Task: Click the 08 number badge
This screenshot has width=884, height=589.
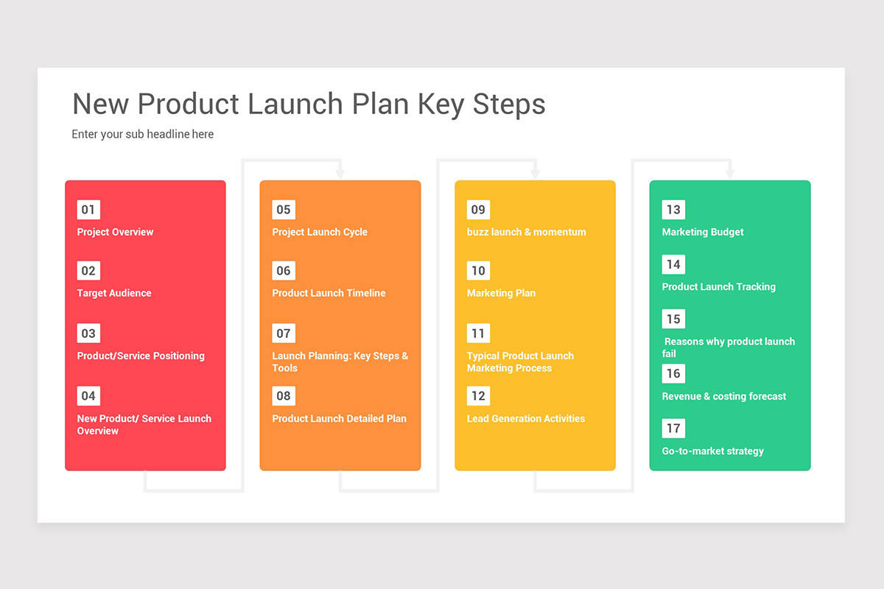Action: (x=284, y=396)
